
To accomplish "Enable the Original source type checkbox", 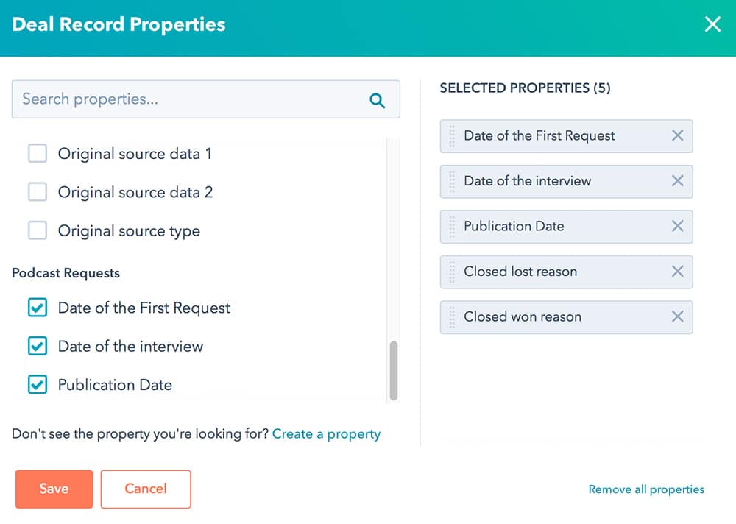I will pyautogui.click(x=38, y=230).
